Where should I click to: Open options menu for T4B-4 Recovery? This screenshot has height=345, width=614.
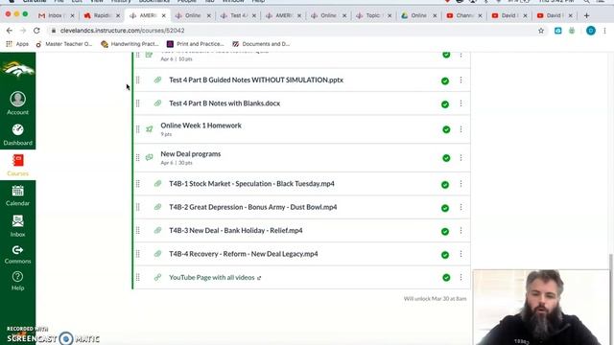click(460, 254)
